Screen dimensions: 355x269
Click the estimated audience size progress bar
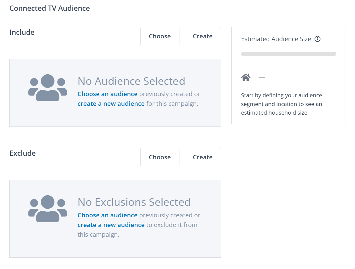[288, 54]
